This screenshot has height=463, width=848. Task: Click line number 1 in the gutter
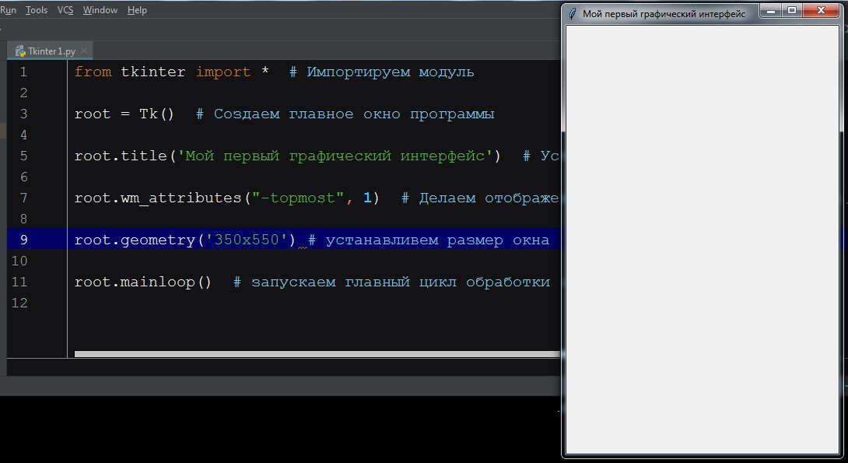[x=23, y=72]
